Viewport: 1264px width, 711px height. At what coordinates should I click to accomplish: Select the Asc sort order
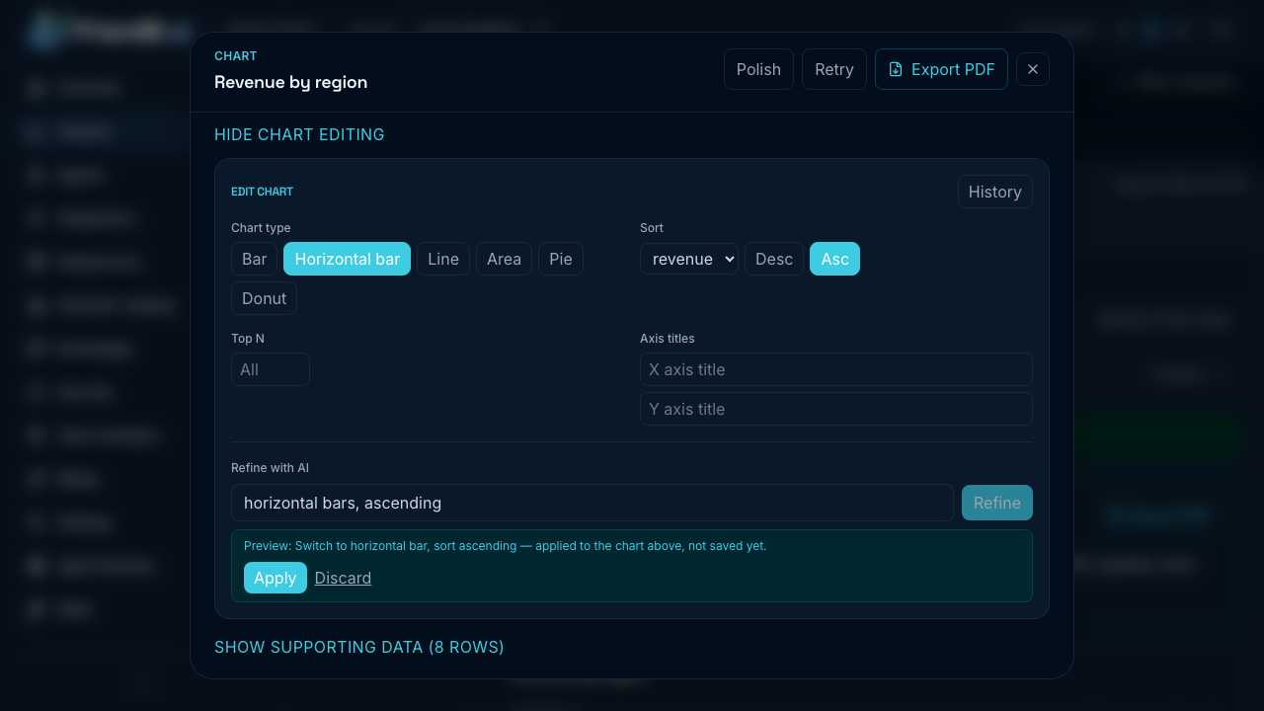pos(835,259)
